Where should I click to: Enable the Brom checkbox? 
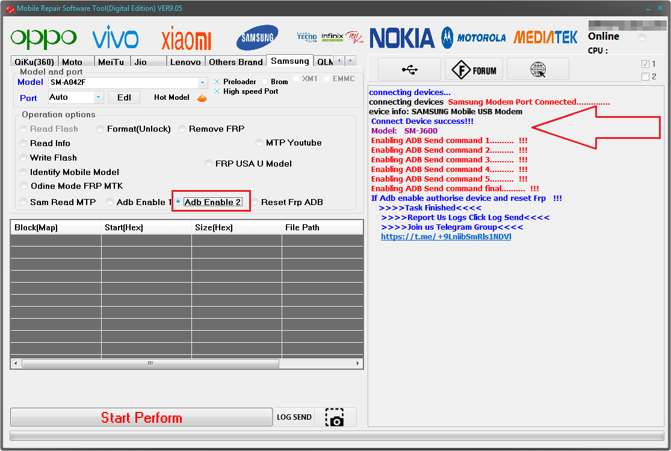tap(264, 82)
